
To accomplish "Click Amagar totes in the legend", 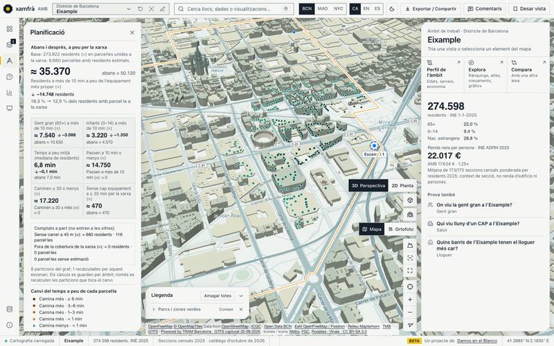I will [x=217, y=295].
